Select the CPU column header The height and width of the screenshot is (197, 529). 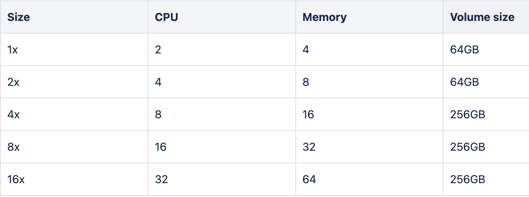166,17
